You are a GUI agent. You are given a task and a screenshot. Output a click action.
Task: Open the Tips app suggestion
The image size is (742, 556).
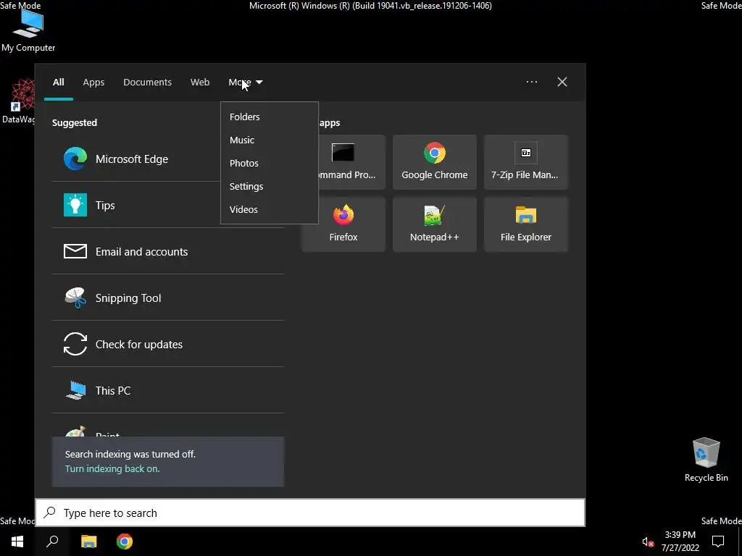coord(168,205)
